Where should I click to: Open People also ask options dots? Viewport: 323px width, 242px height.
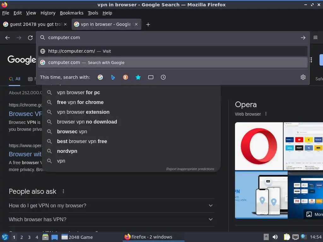click(63, 191)
